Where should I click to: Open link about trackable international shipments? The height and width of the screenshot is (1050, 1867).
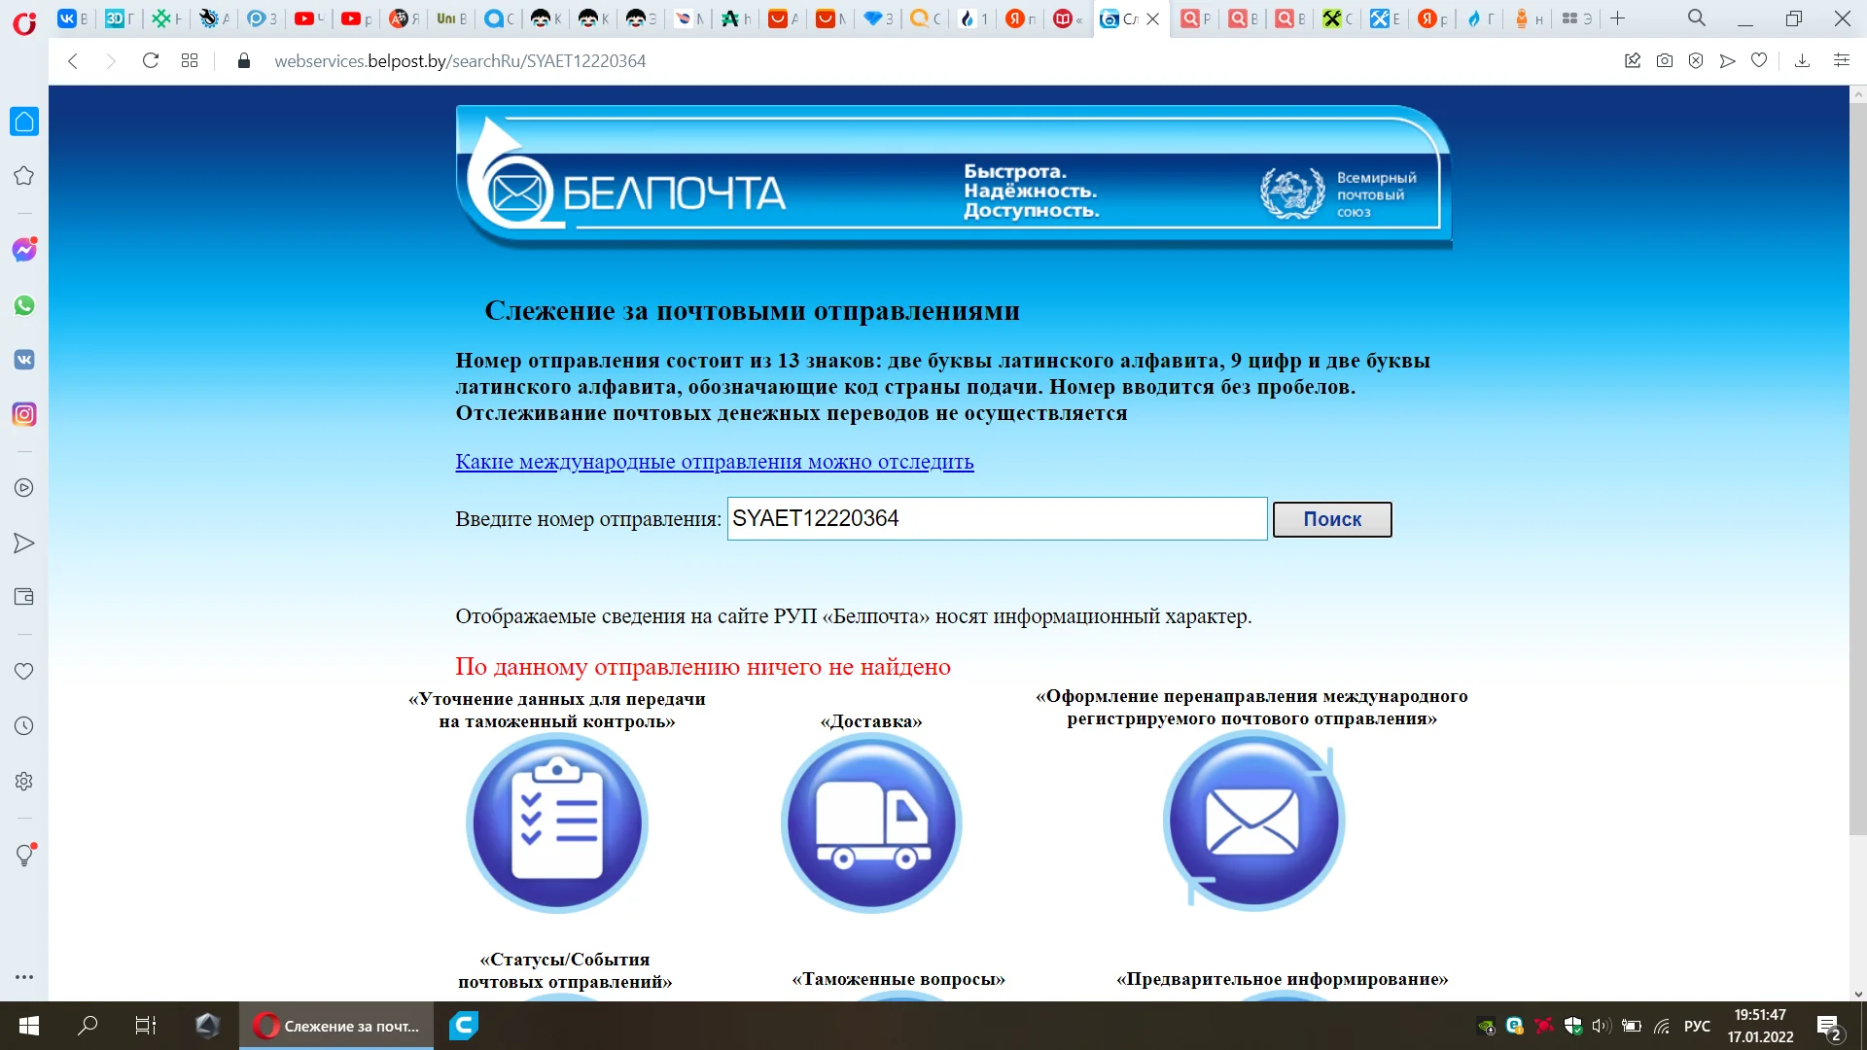coord(714,462)
